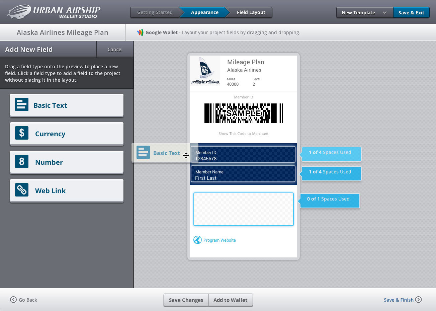
Task: Open the Program Website link
Action: [x=220, y=240]
